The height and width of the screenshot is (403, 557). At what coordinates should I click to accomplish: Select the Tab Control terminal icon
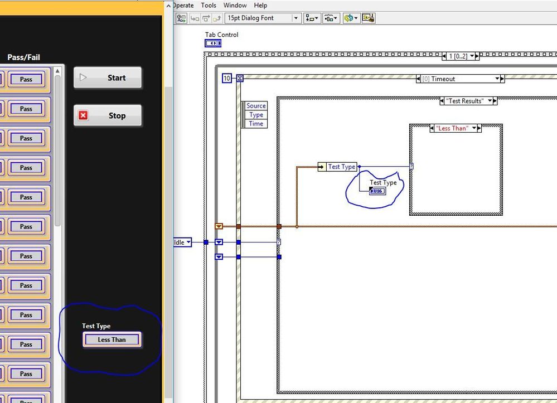213,43
